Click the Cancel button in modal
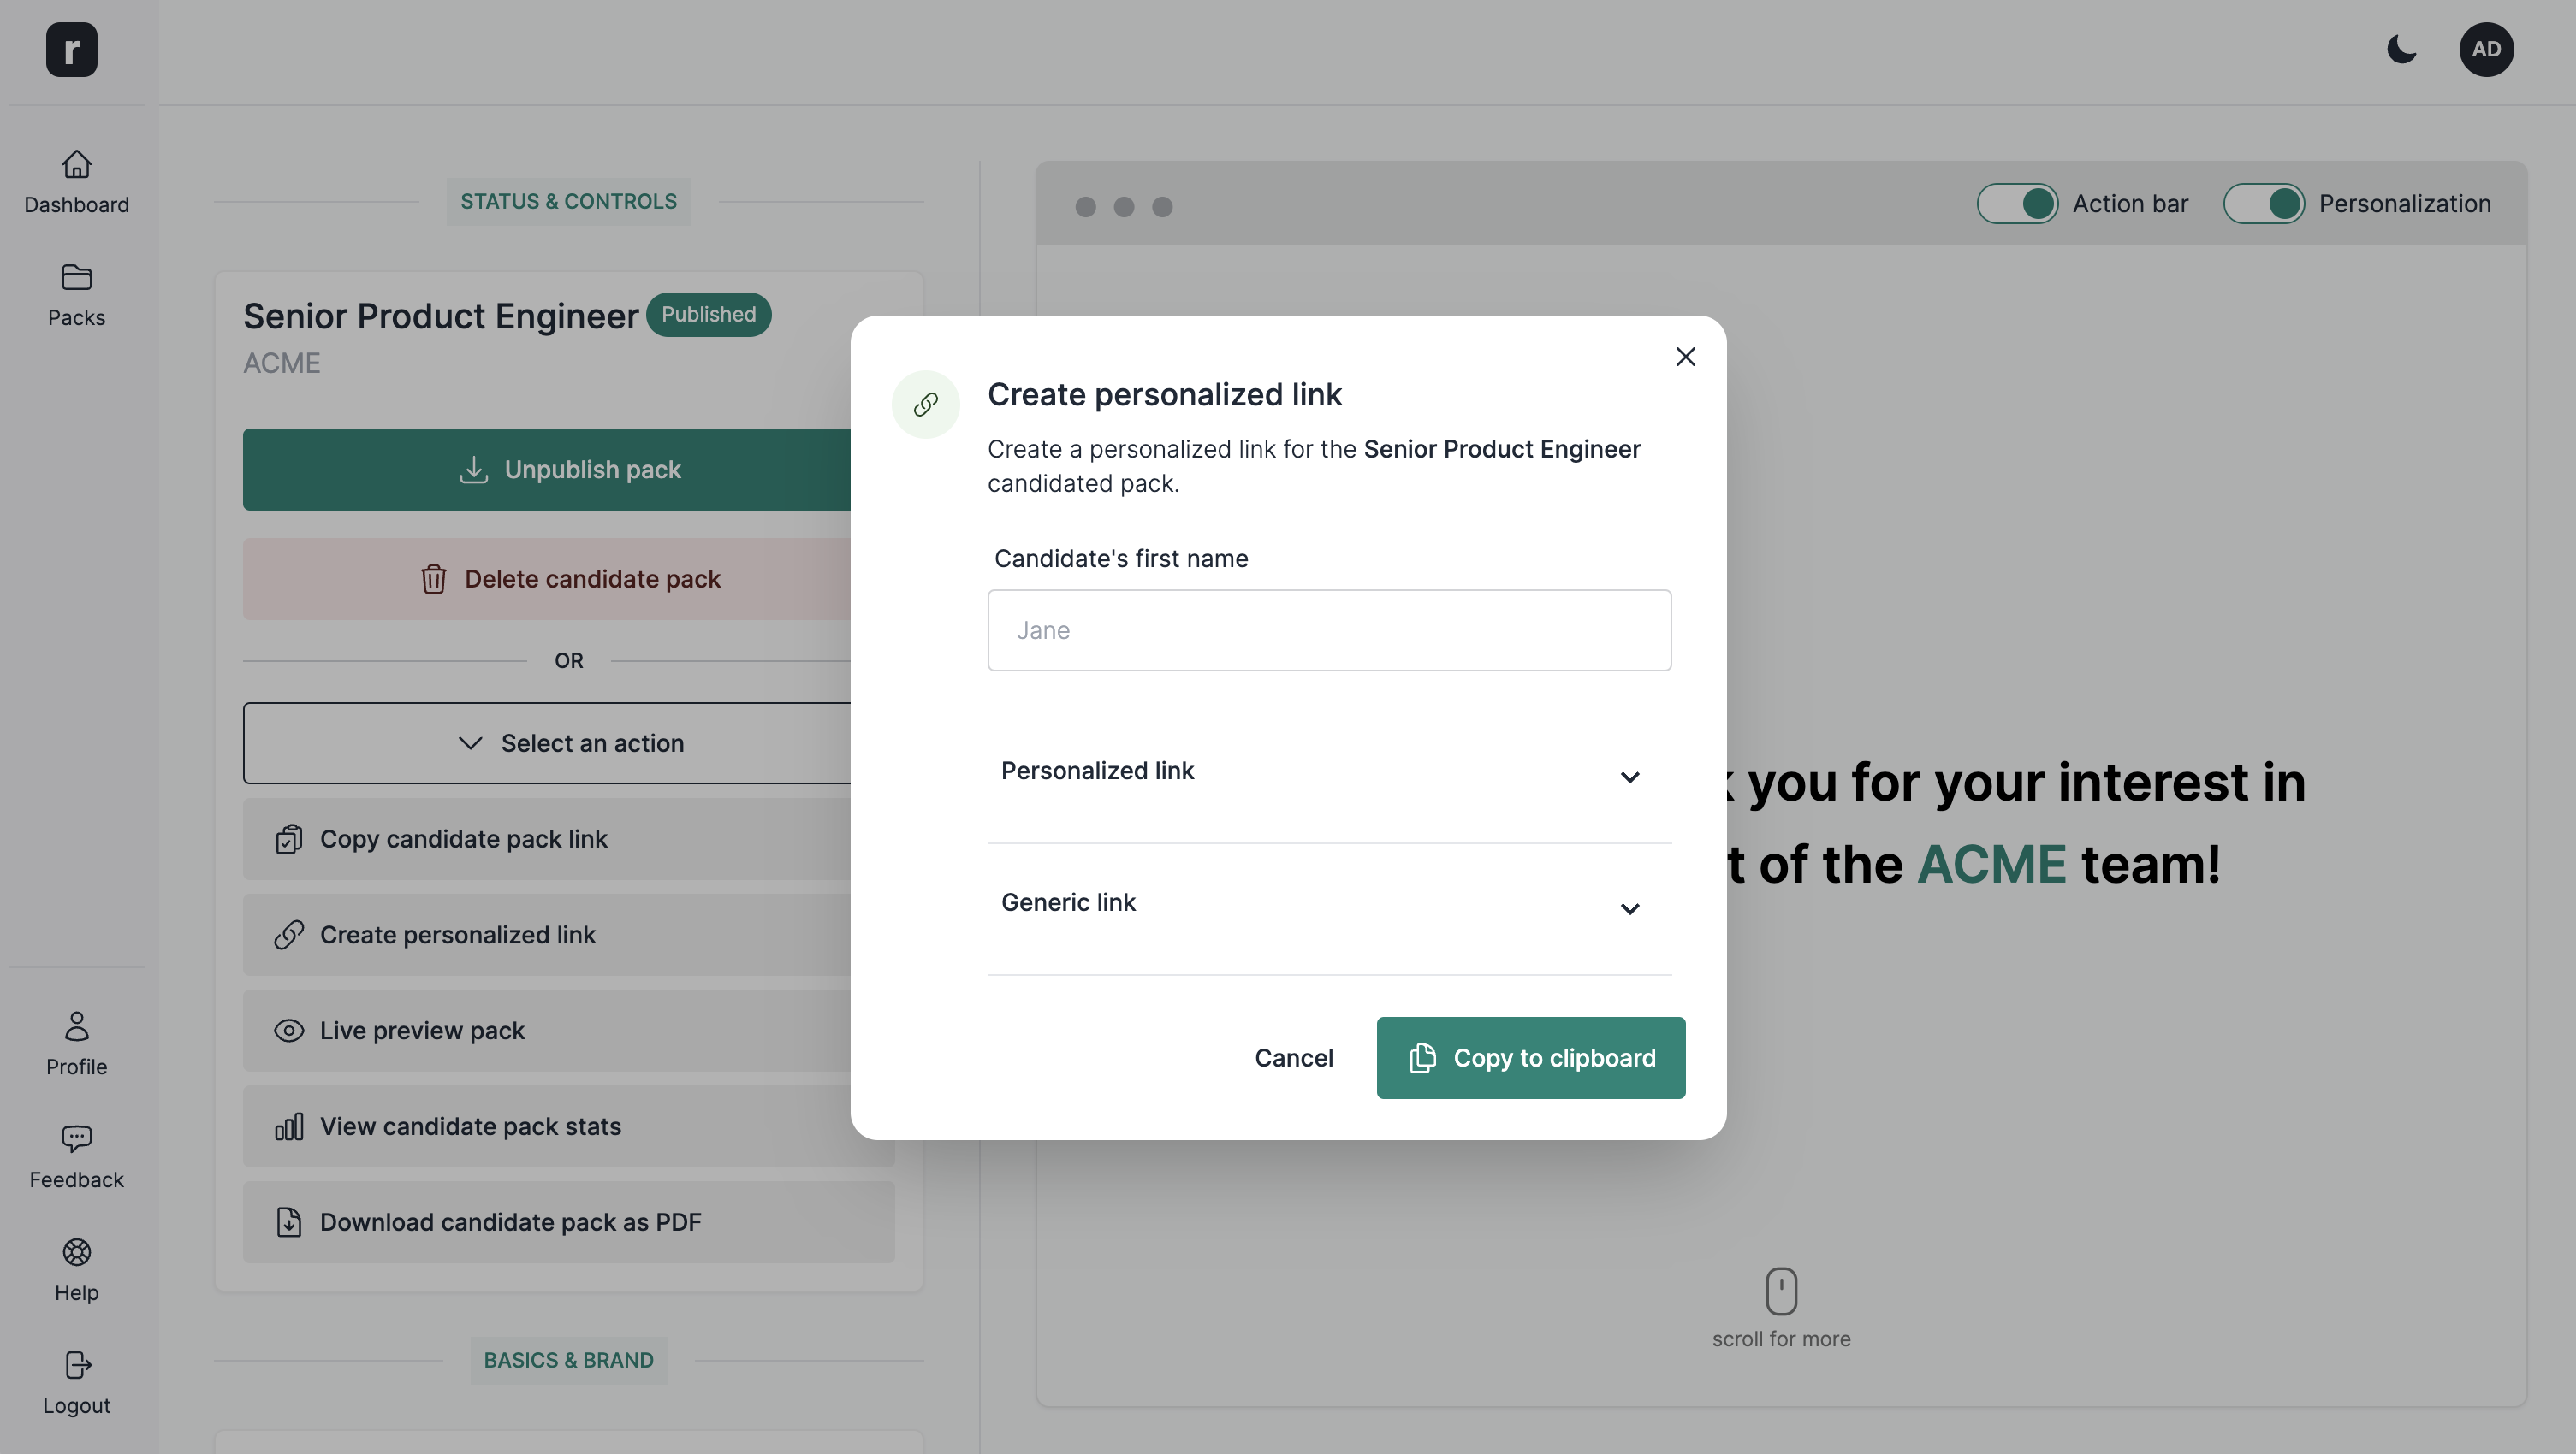The image size is (2576, 1454). click(x=1293, y=1056)
